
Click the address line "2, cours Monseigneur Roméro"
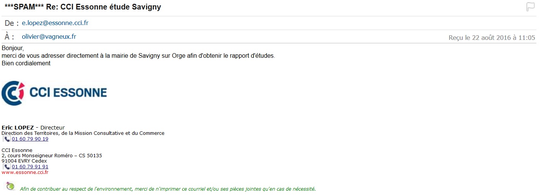click(x=51, y=156)
